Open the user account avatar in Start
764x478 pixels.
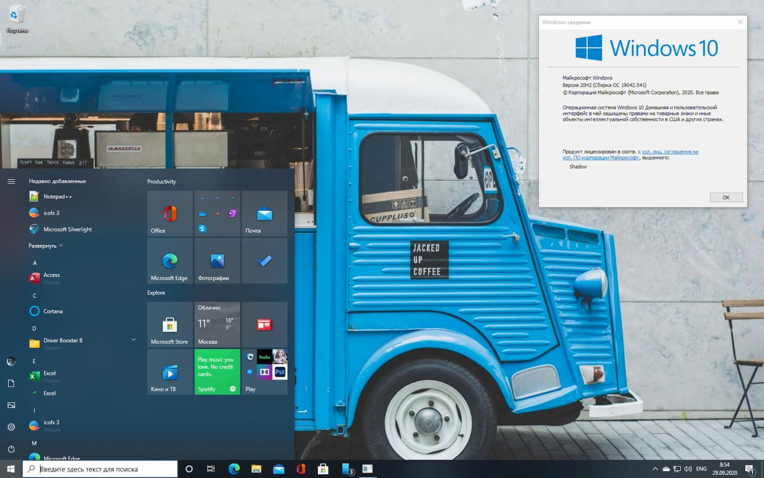pos(11,362)
